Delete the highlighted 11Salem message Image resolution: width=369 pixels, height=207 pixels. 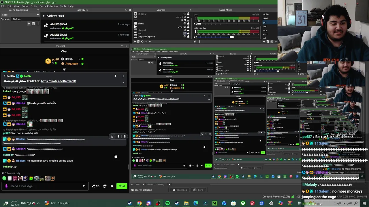[125, 137]
